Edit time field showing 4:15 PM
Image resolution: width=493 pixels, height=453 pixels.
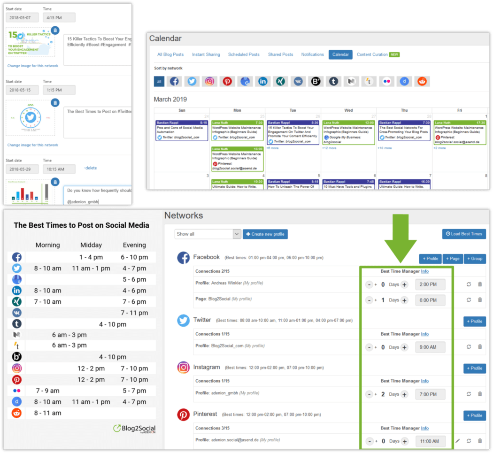[x=59, y=18]
